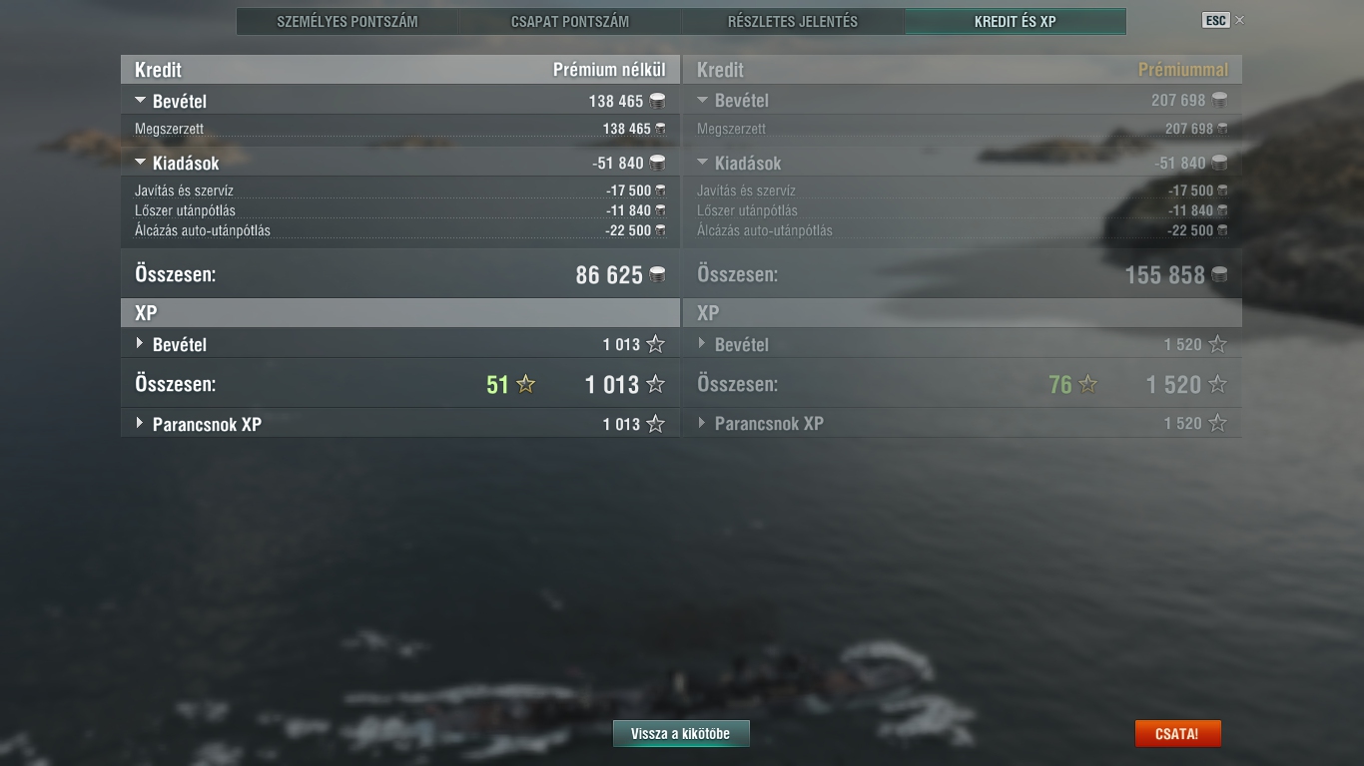
Task: Click the star icon next to 51 free XP
Action: (525, 384)
